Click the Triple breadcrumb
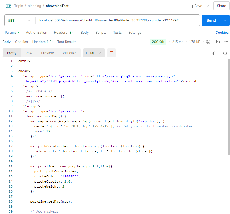 (19, 6)
